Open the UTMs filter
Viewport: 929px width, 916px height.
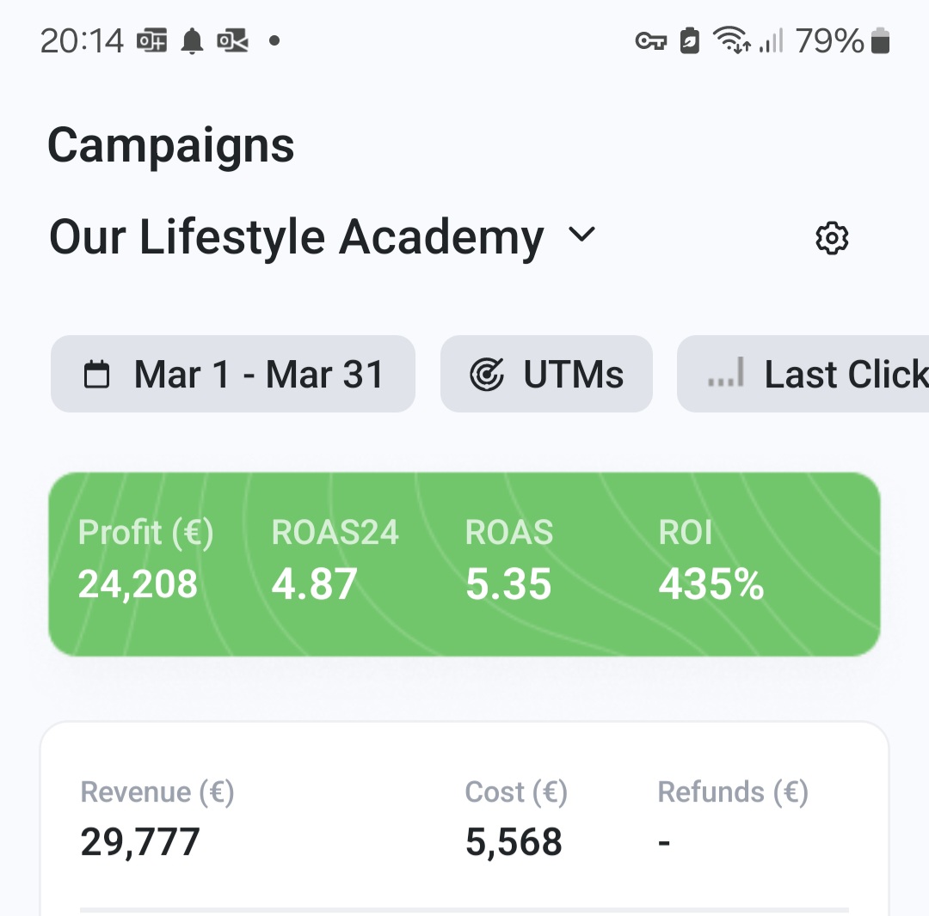pos(547,375)
